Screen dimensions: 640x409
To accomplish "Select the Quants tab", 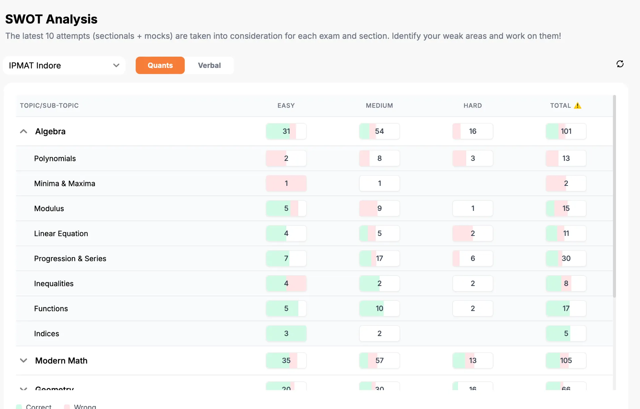I will (x=160, y=65).
